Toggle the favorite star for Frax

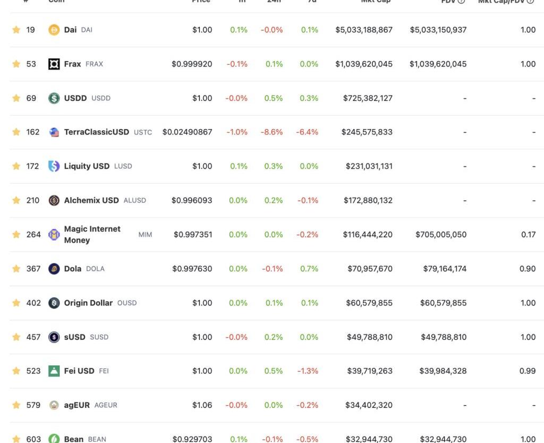(x=16, y=64)
